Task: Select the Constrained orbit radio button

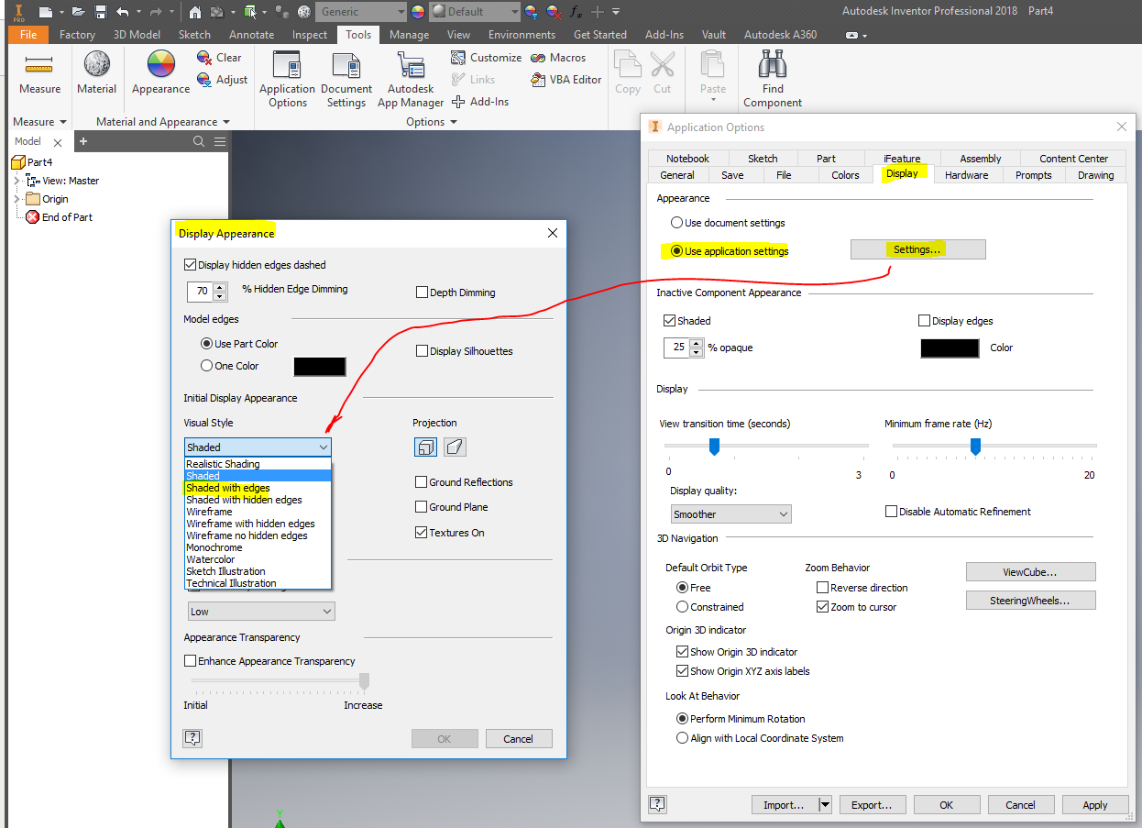Action: 681,606
